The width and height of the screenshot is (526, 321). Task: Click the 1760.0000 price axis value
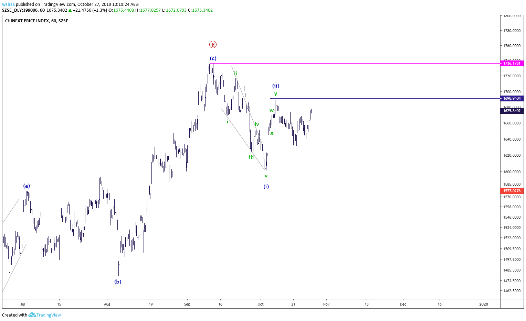click(512, 46)
